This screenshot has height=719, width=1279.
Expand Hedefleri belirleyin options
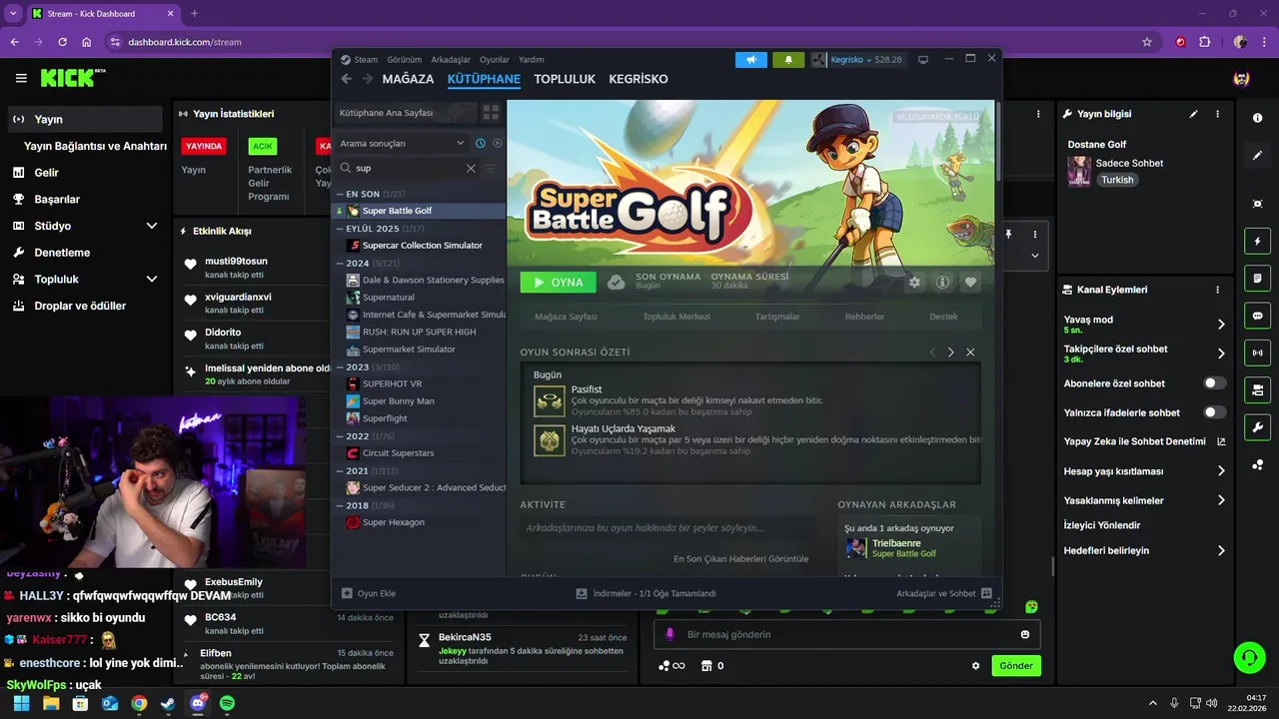[x=1221, y=550]
